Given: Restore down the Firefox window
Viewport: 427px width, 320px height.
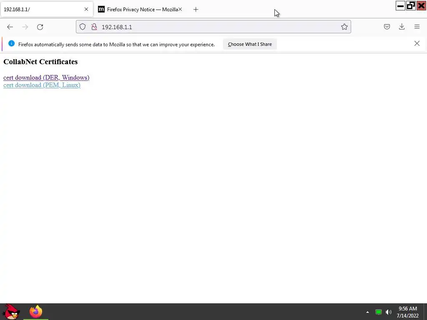Looking at the screenshot, I should (411, 6).
